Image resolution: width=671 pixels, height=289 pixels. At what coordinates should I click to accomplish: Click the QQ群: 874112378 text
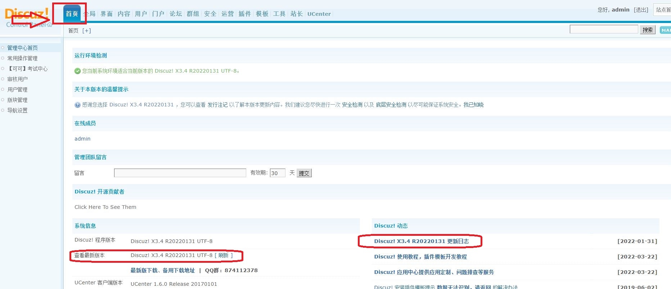coord(231,270)
